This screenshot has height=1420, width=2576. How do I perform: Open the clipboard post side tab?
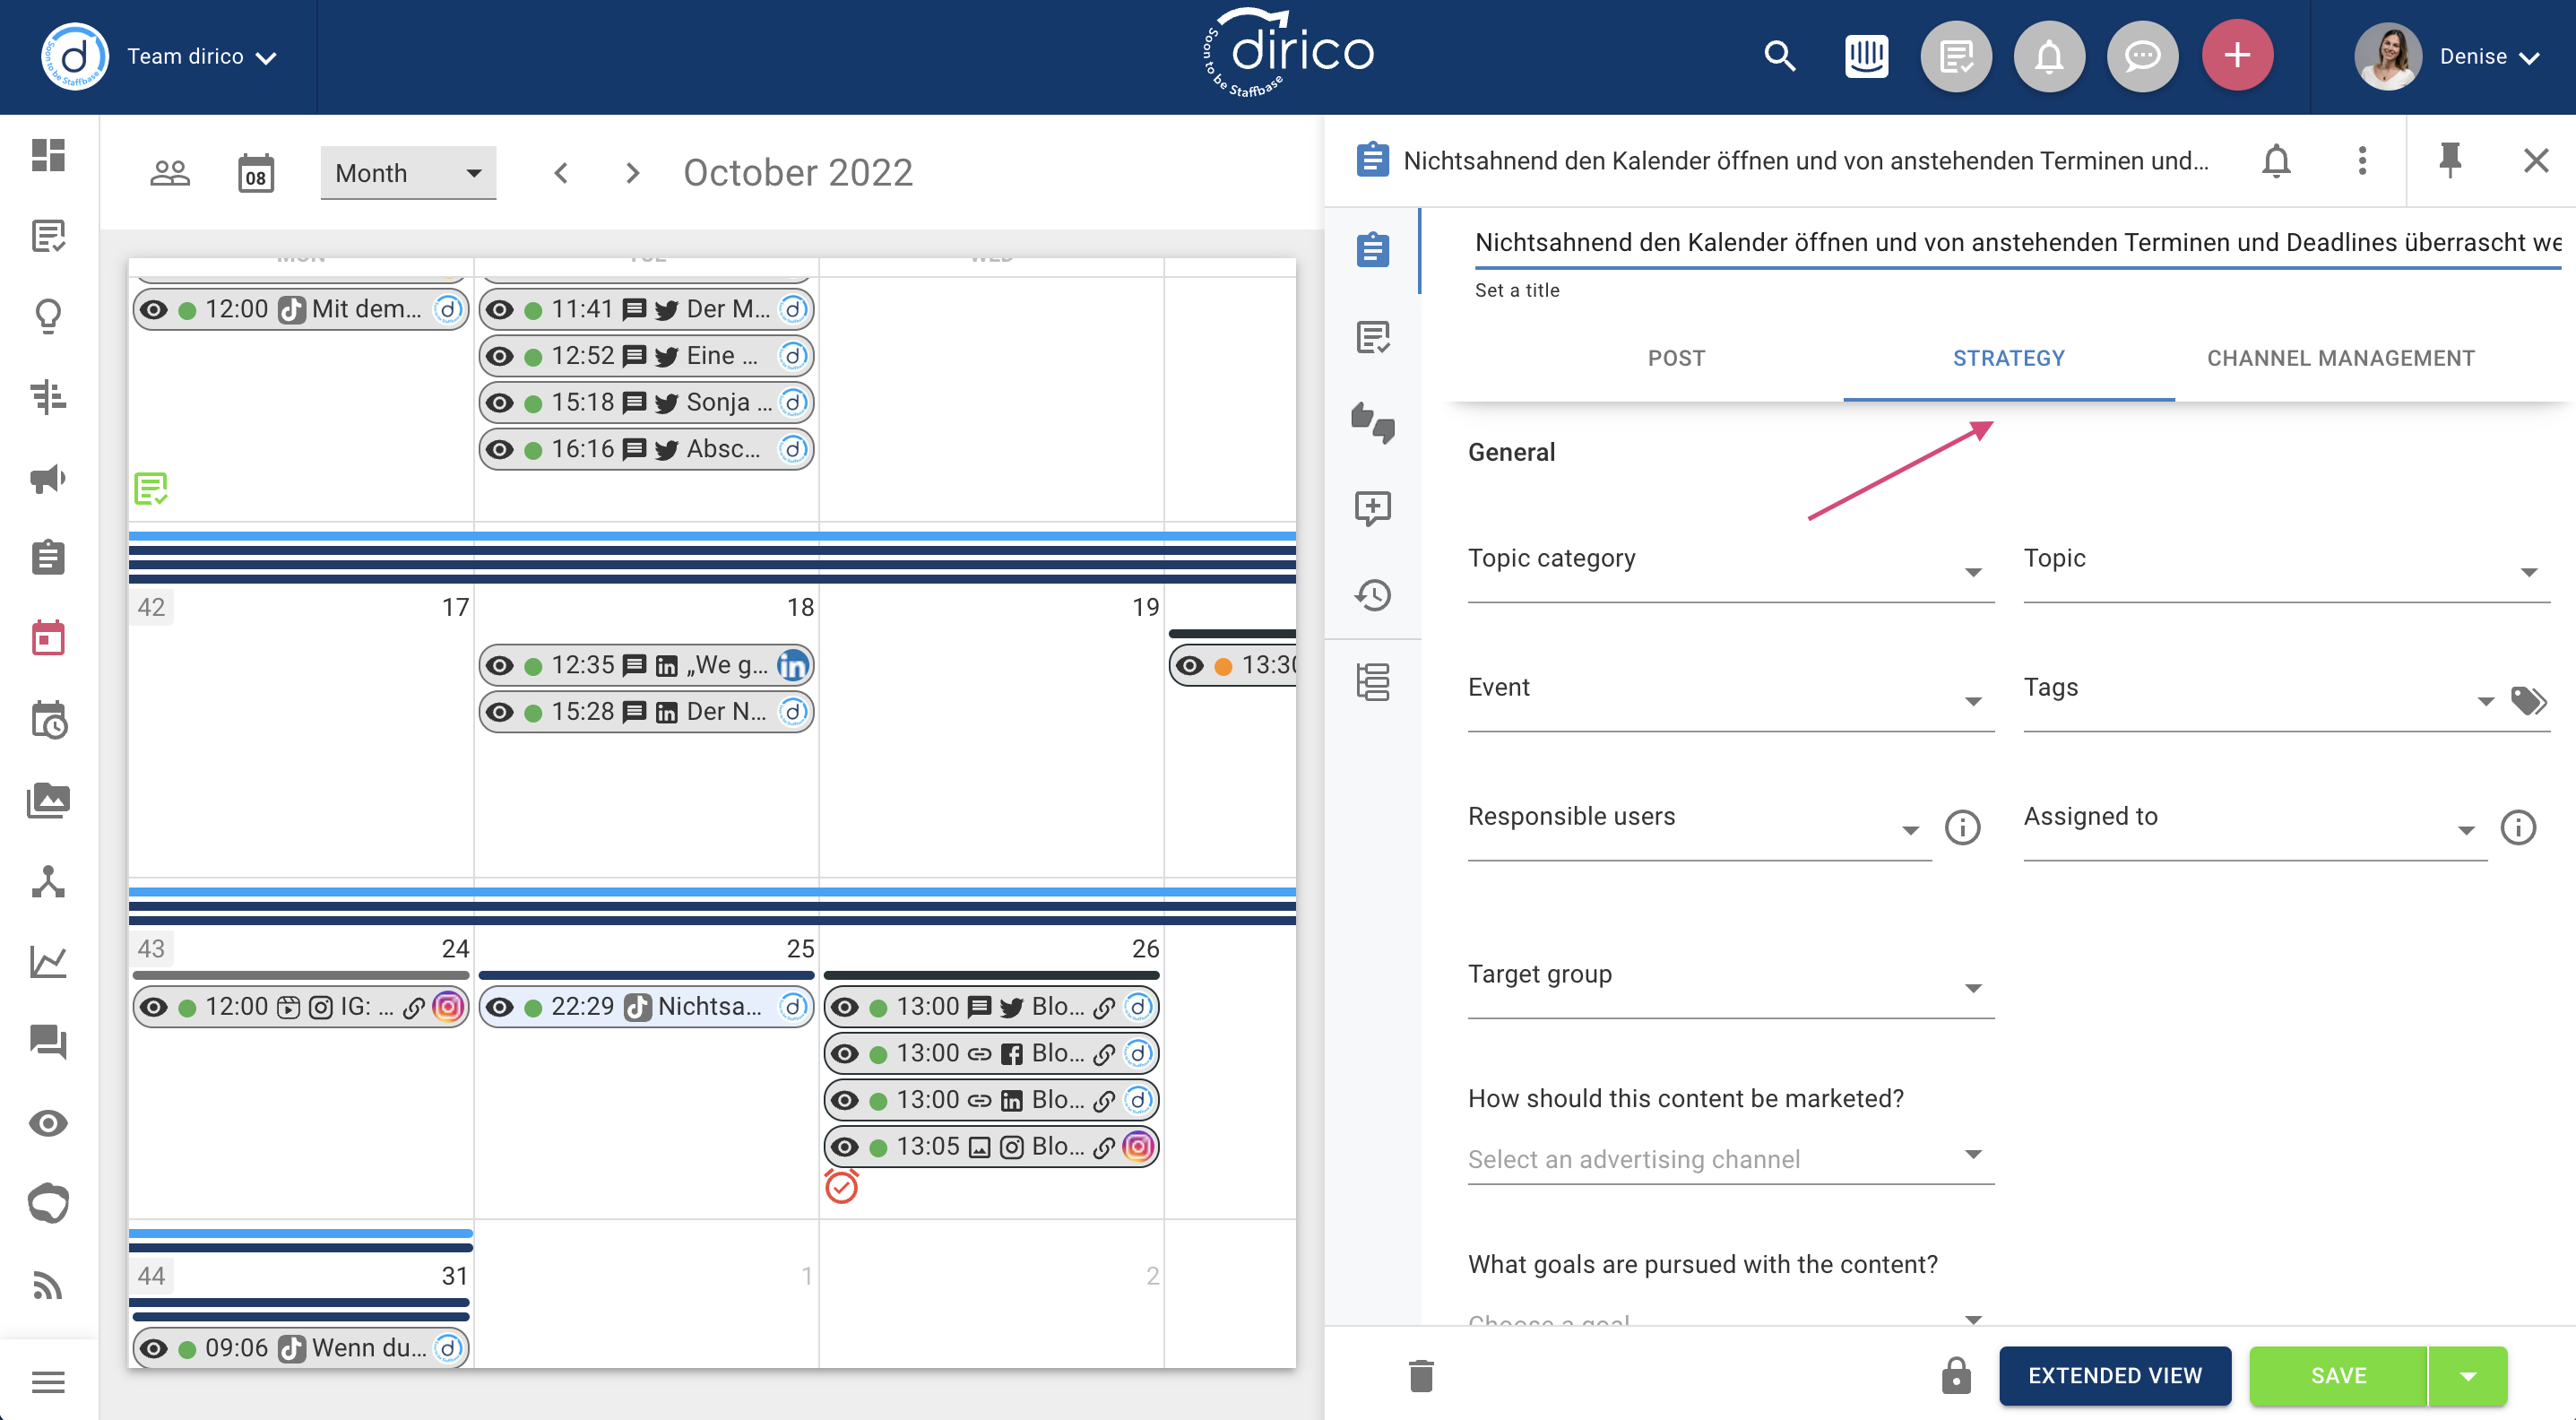point(1373,250)
